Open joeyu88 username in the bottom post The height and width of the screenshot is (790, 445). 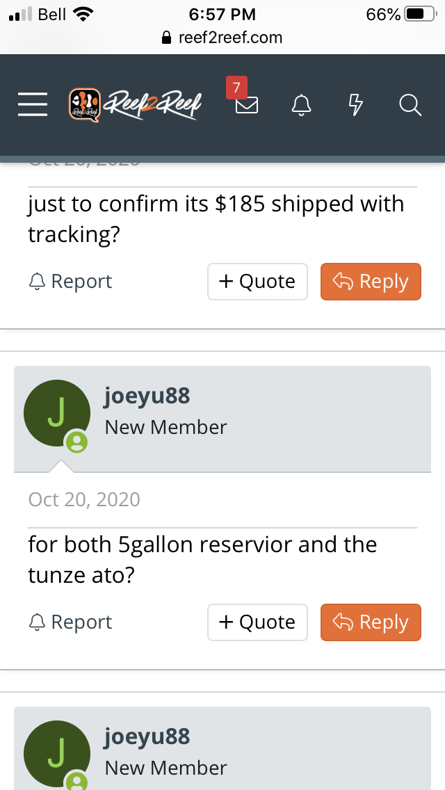147,737
